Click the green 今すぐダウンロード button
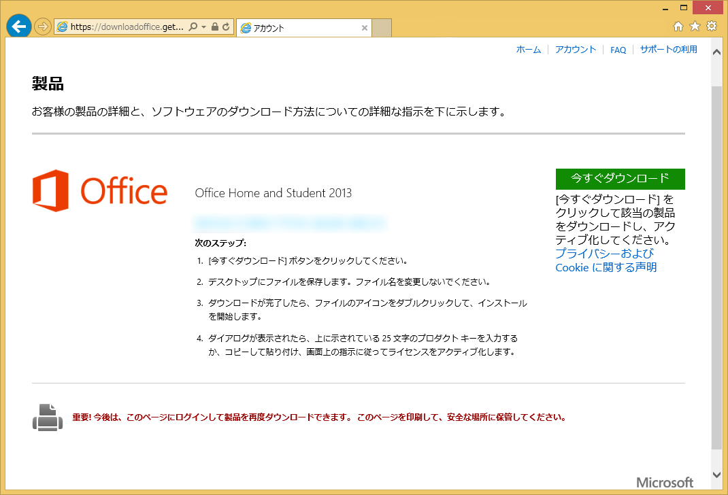Screen dimensions: 728x495 (x=621, y=179)
